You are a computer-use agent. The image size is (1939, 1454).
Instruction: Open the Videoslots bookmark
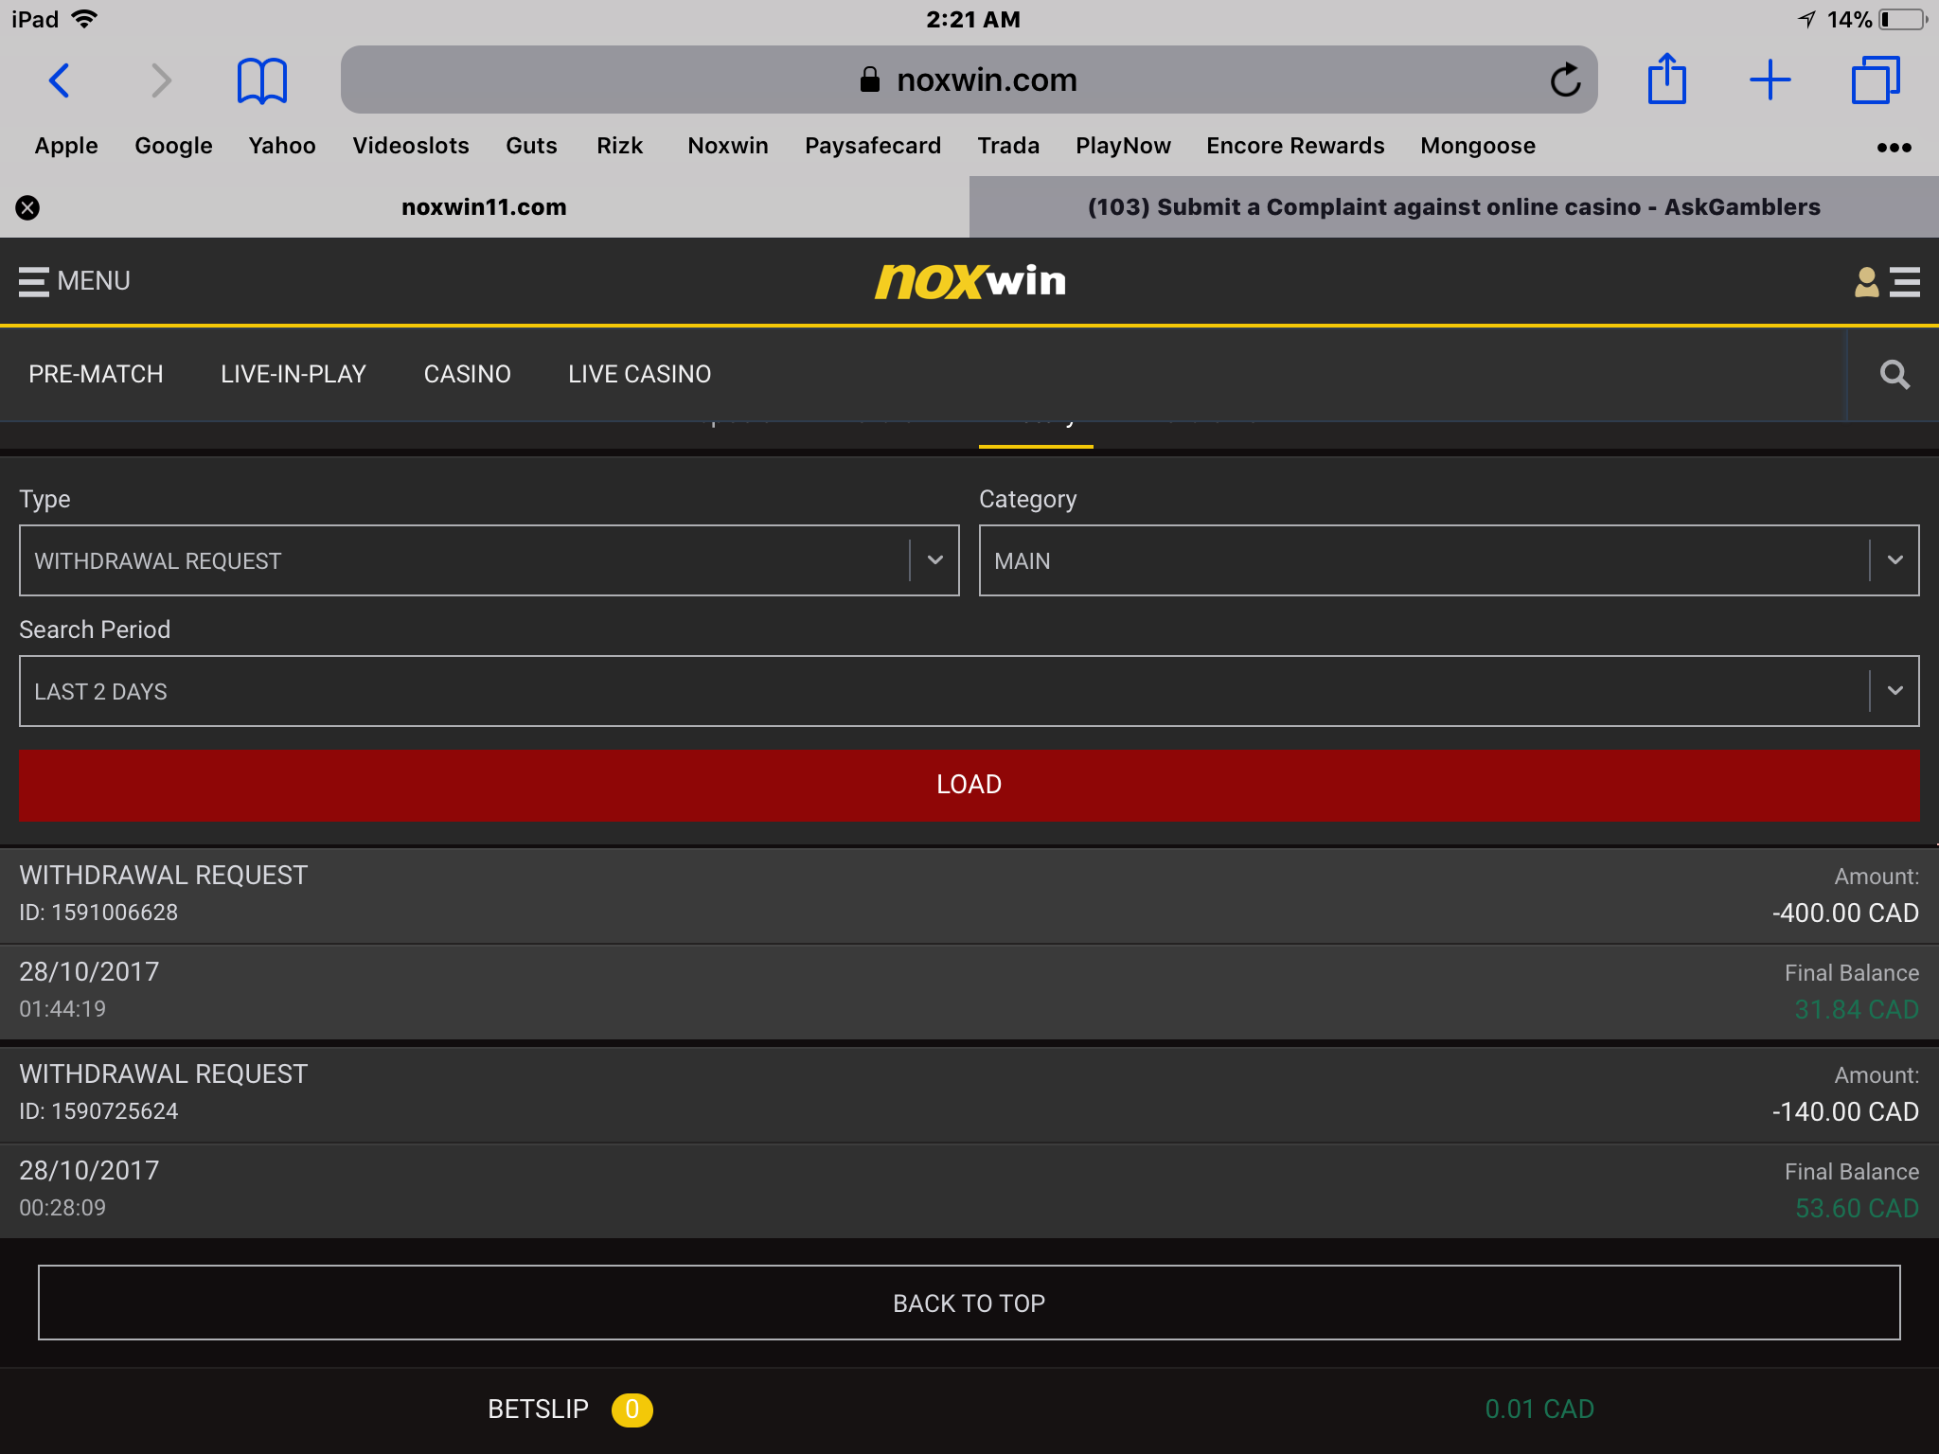pyautogui.click(x=411, y=146)
